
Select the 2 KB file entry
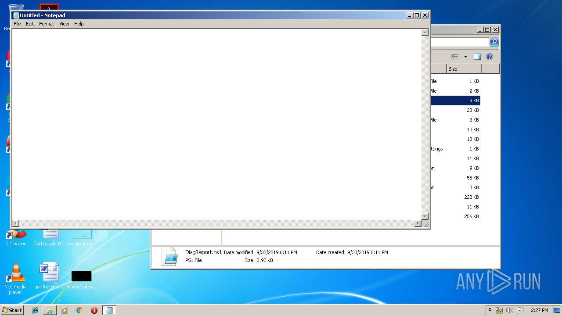(x=455, y=91)
